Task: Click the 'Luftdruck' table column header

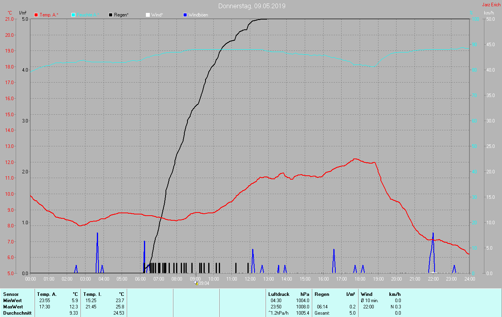Action: pyautogui.click(x=279, y=294)
